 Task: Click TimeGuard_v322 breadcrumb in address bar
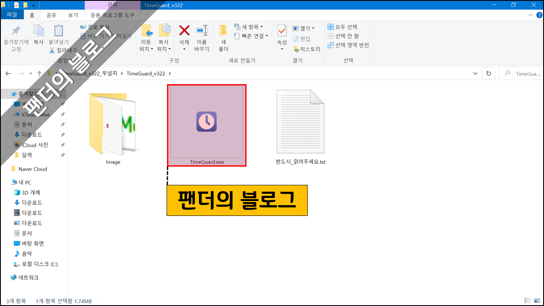click(146, 74)
